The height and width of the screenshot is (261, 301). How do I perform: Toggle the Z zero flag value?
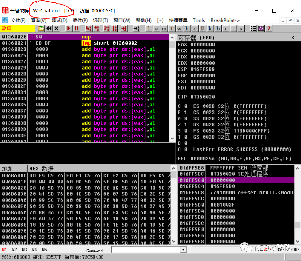click(x=185, y=125)
